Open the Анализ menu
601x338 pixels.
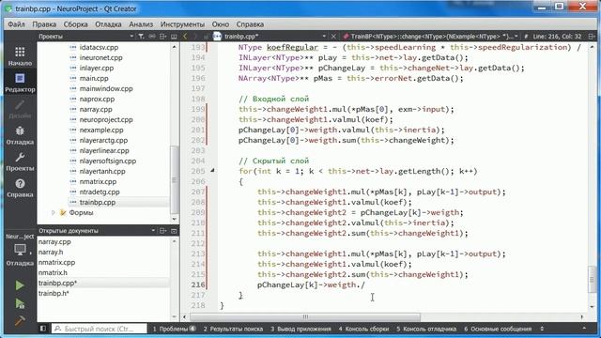141,24
